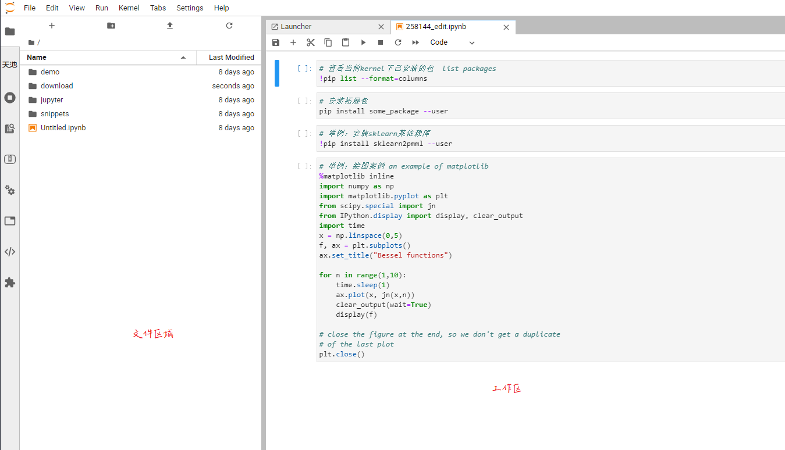
Task: Select the Untitled.ipynb file
Action: (x=140, y=128)
